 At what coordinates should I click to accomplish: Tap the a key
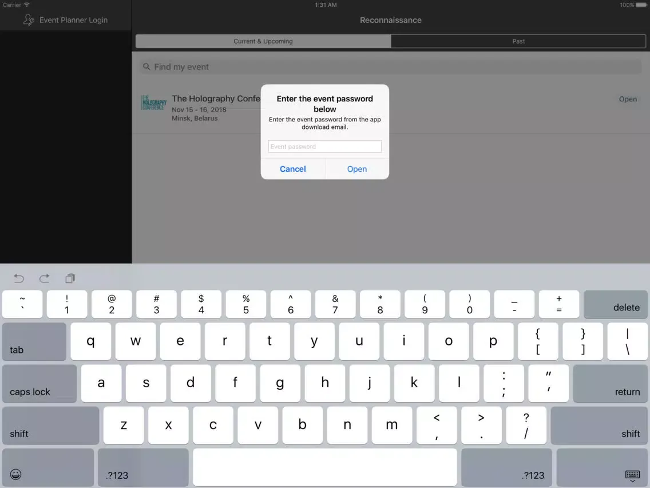click(101, 383)
